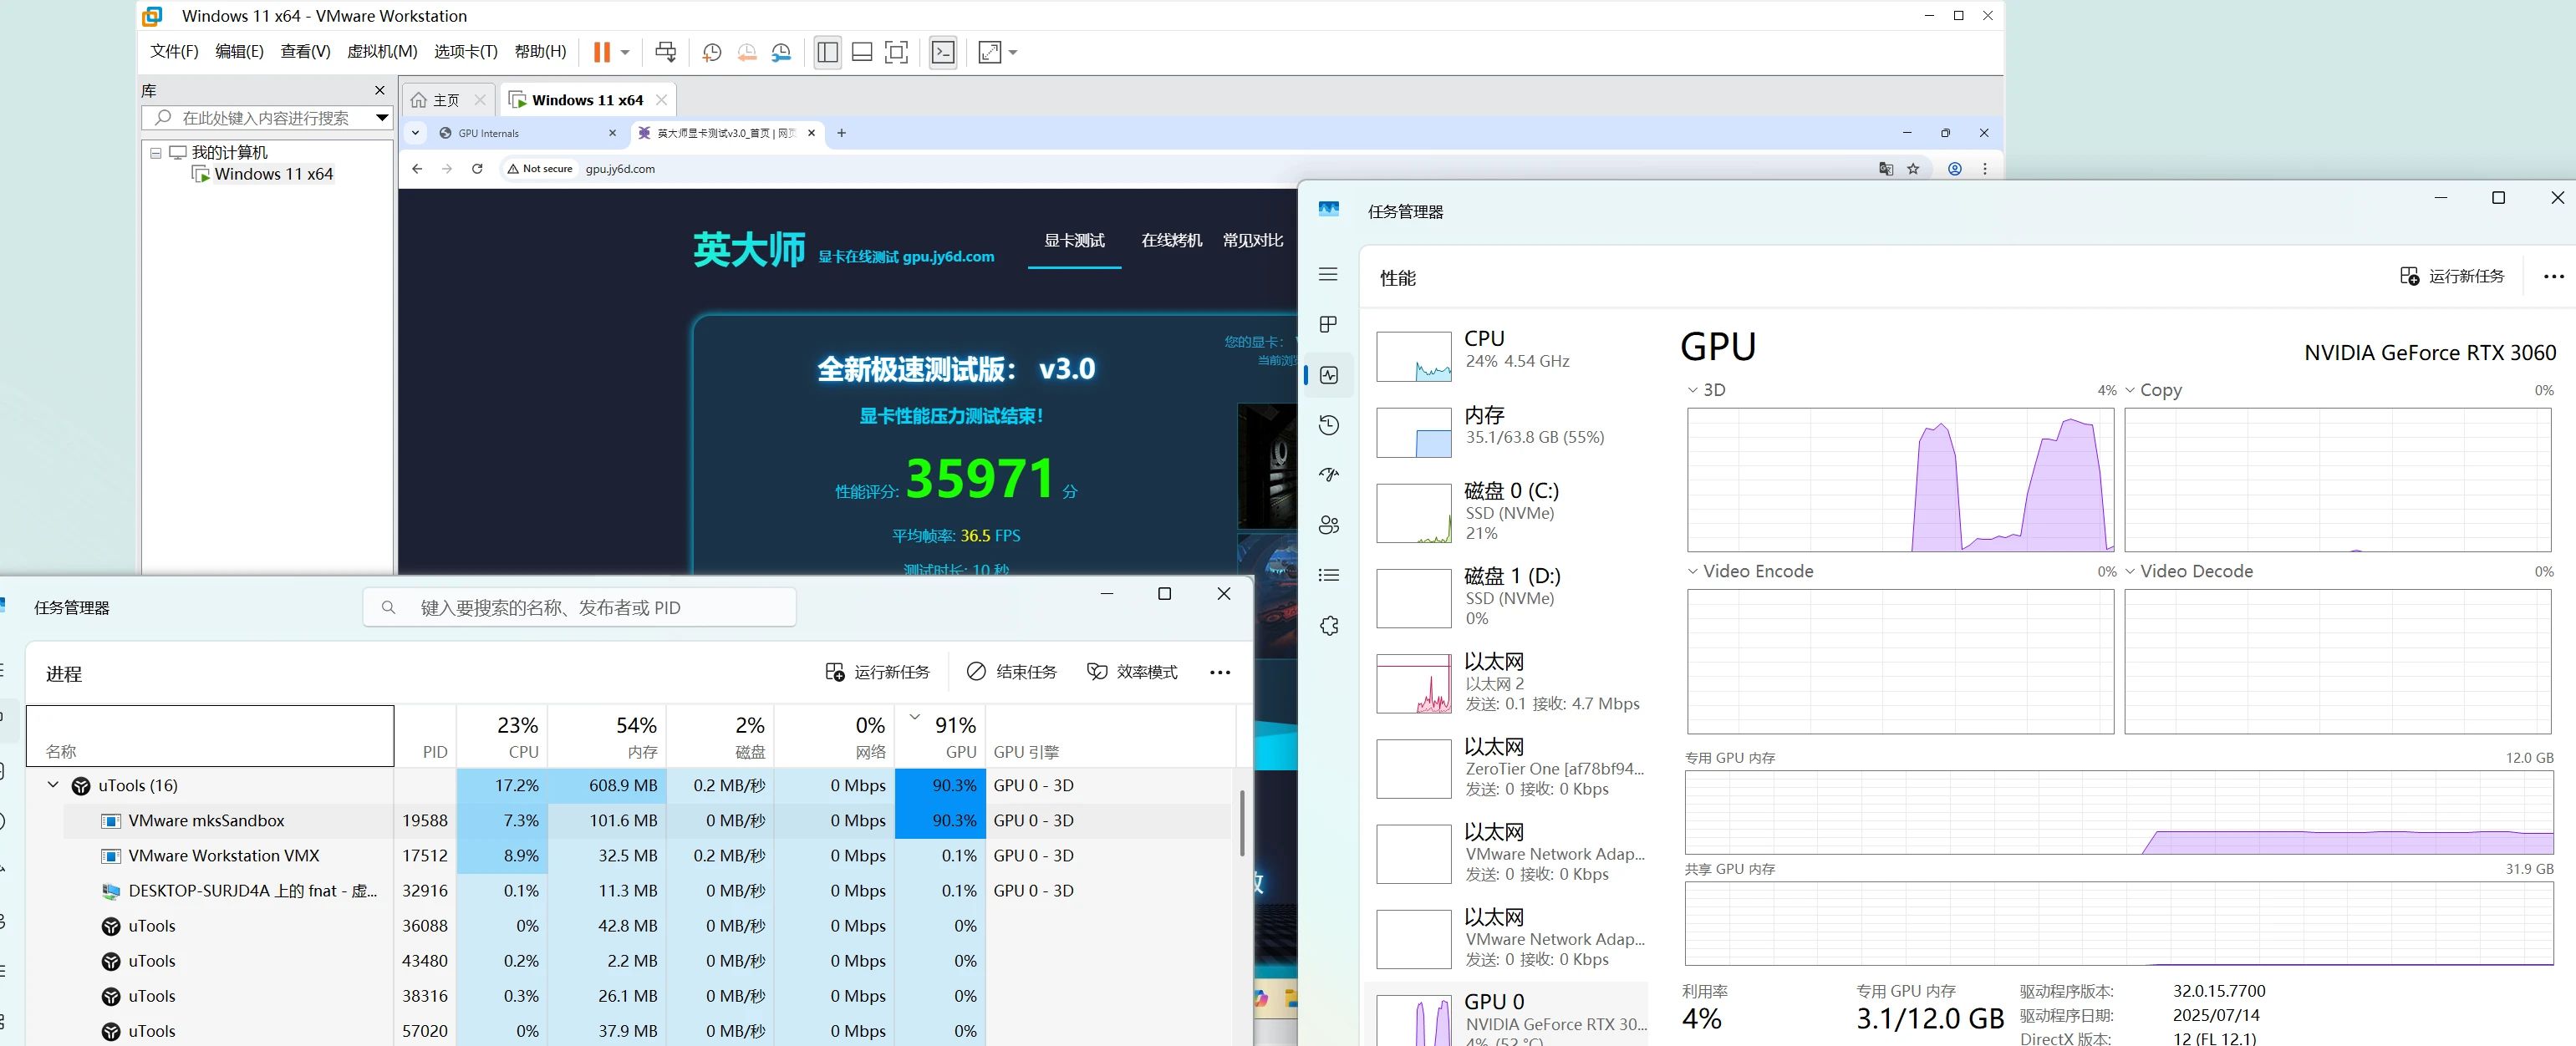2576x1046 pixels.
Task: Select VMware Workstation VMX process row
Action: click(628, 856)
